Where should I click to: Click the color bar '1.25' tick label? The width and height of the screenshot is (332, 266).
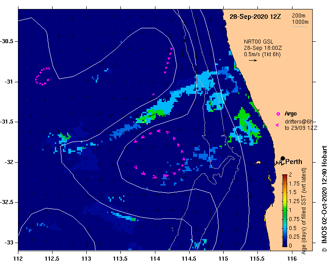click(x=294, y=201)
